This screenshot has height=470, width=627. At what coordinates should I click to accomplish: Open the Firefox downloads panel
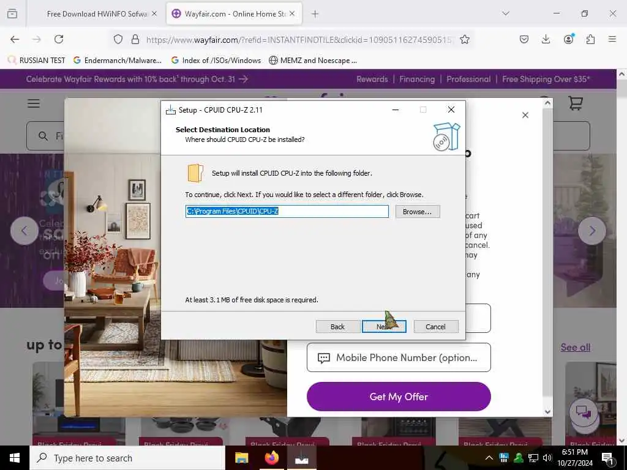pyautogui.click(x=546, y=39)
